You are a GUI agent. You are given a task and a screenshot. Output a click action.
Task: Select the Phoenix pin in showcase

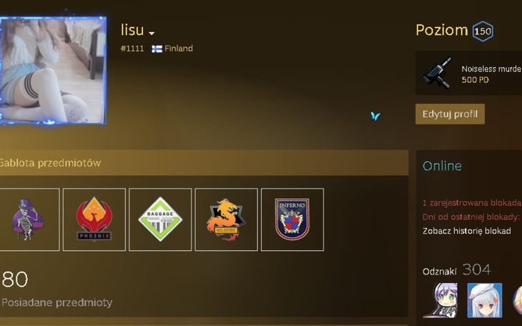(x=94, y=219)
